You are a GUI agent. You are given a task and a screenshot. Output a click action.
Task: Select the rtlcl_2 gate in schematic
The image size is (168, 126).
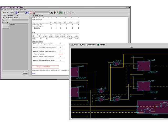[x=117, y=99]
